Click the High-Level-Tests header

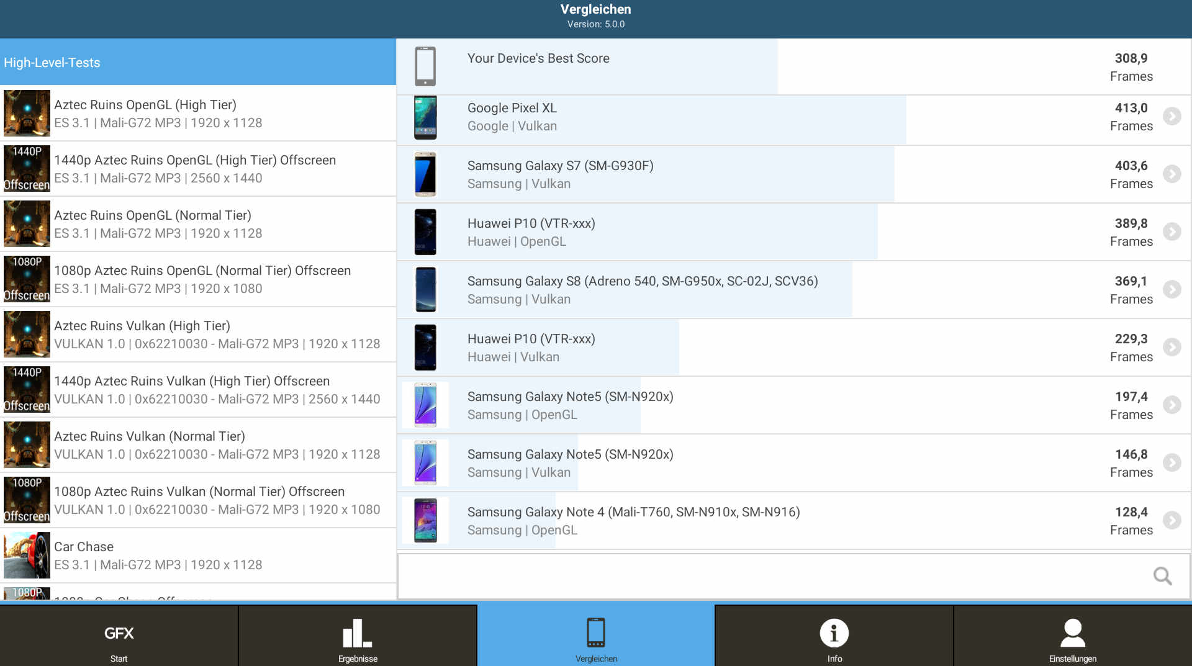(198, 62)
